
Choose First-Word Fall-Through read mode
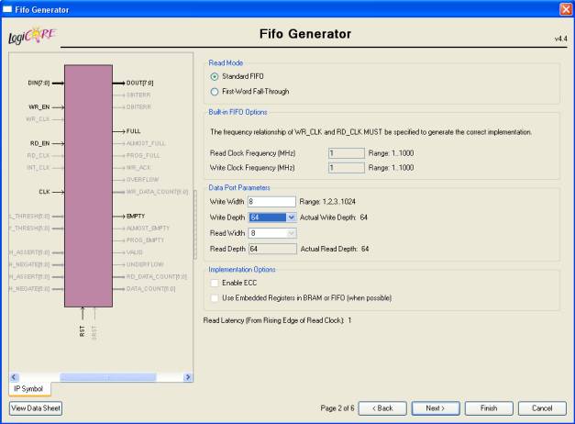point(215,92)
